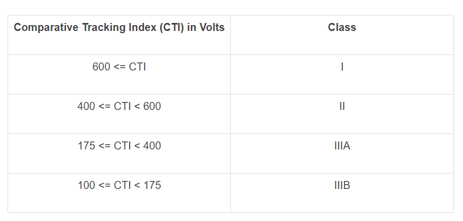Click the Class "II" cell
Viewport: 463px width, 221px height.
[342, 107]
